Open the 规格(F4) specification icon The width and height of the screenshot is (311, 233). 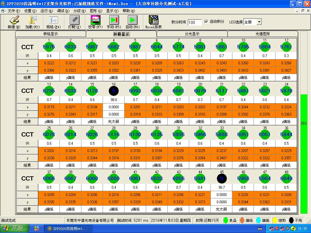tap(53, 20)
